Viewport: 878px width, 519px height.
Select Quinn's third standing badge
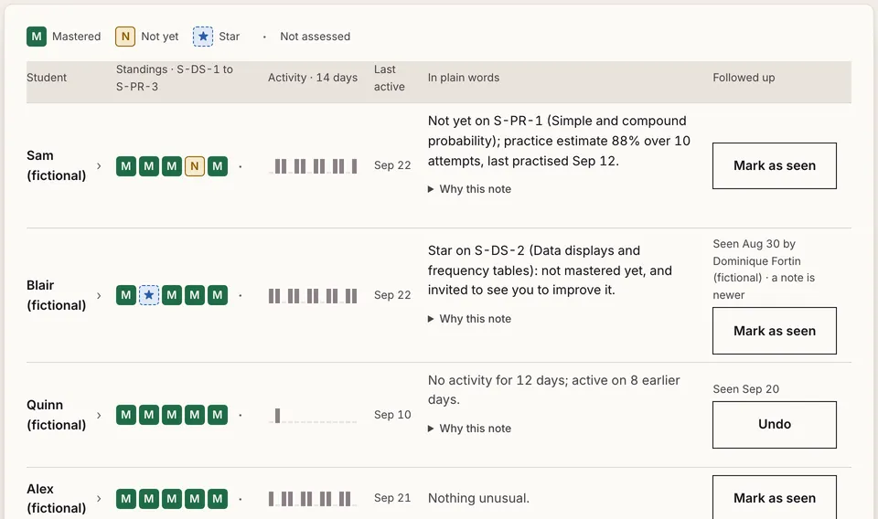pyautogui.click(x=172, y=415)
